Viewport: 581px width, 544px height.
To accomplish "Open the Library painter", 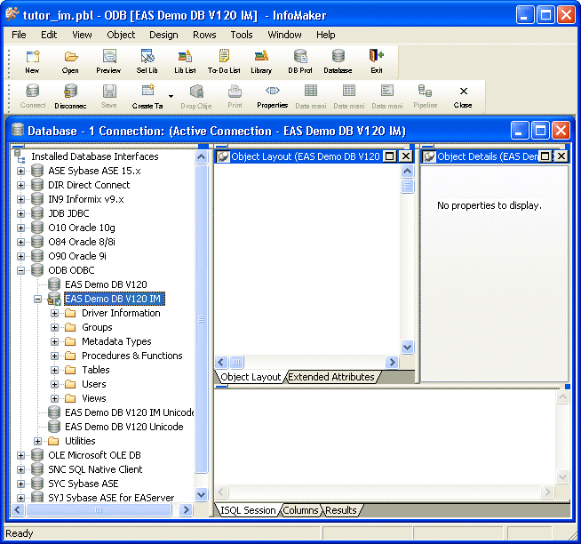I will [x=261, y=61].
